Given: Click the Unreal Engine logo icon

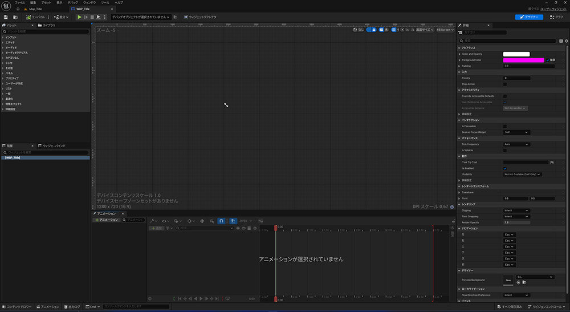Looking at the screenshot, I should coord(6,6).
